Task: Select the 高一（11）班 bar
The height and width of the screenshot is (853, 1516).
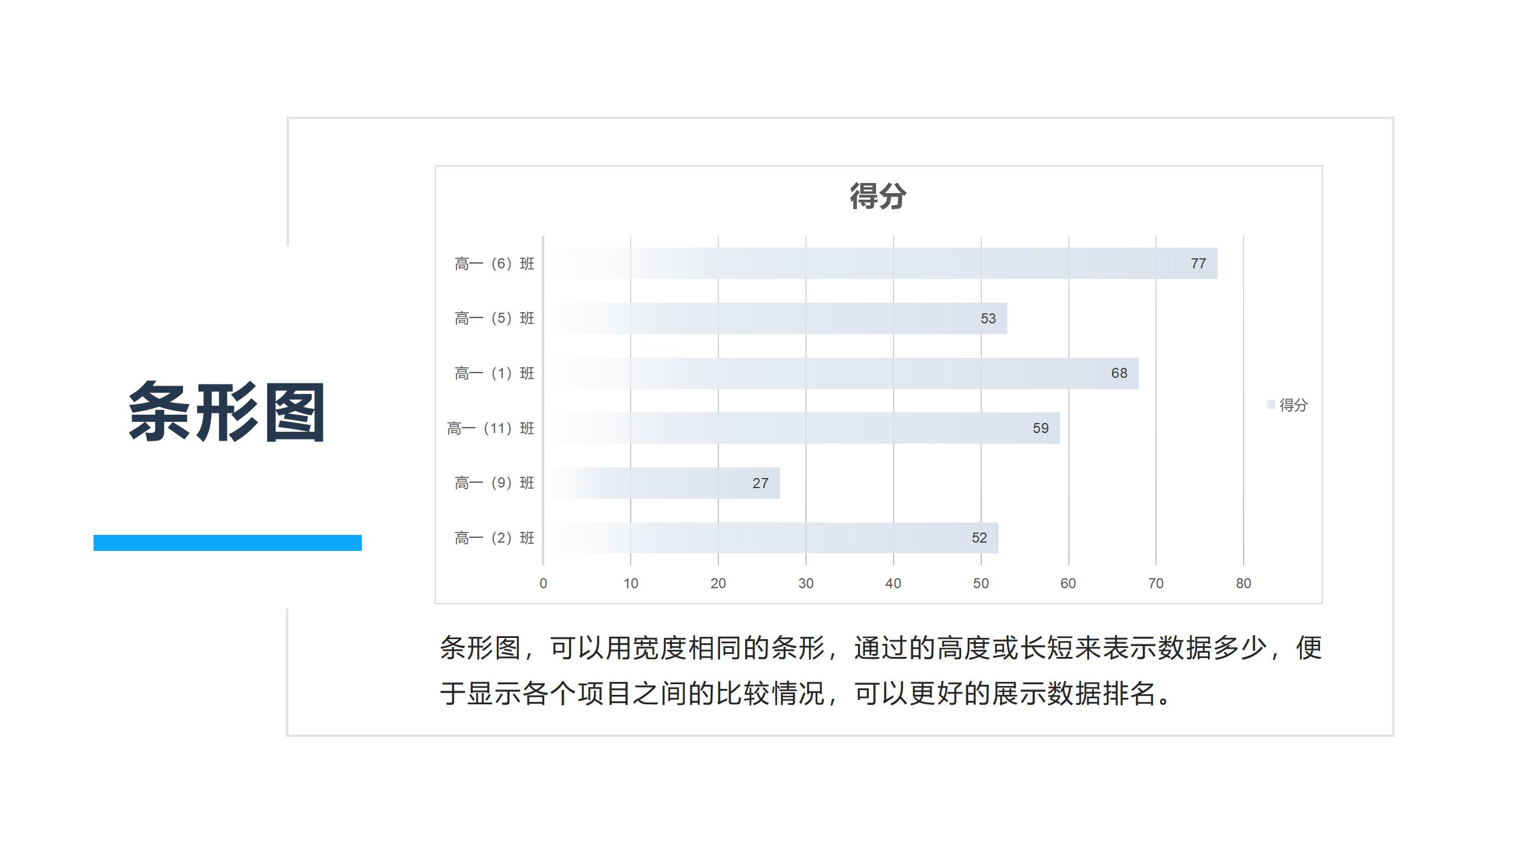Action: click(x=802, y=428)
